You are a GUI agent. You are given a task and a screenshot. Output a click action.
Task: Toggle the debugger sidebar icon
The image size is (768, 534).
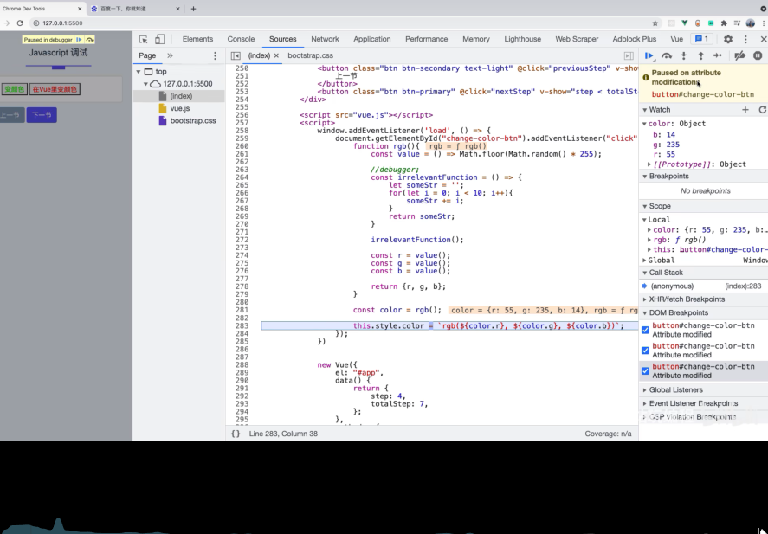coord(629,55)
